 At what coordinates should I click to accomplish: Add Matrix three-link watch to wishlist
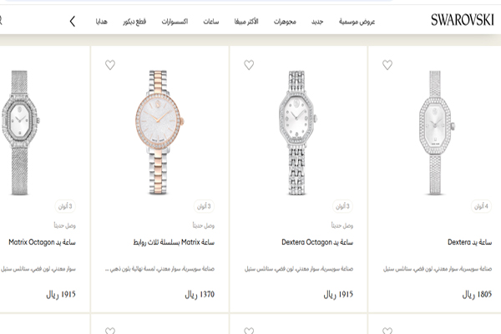coord(110,65)
